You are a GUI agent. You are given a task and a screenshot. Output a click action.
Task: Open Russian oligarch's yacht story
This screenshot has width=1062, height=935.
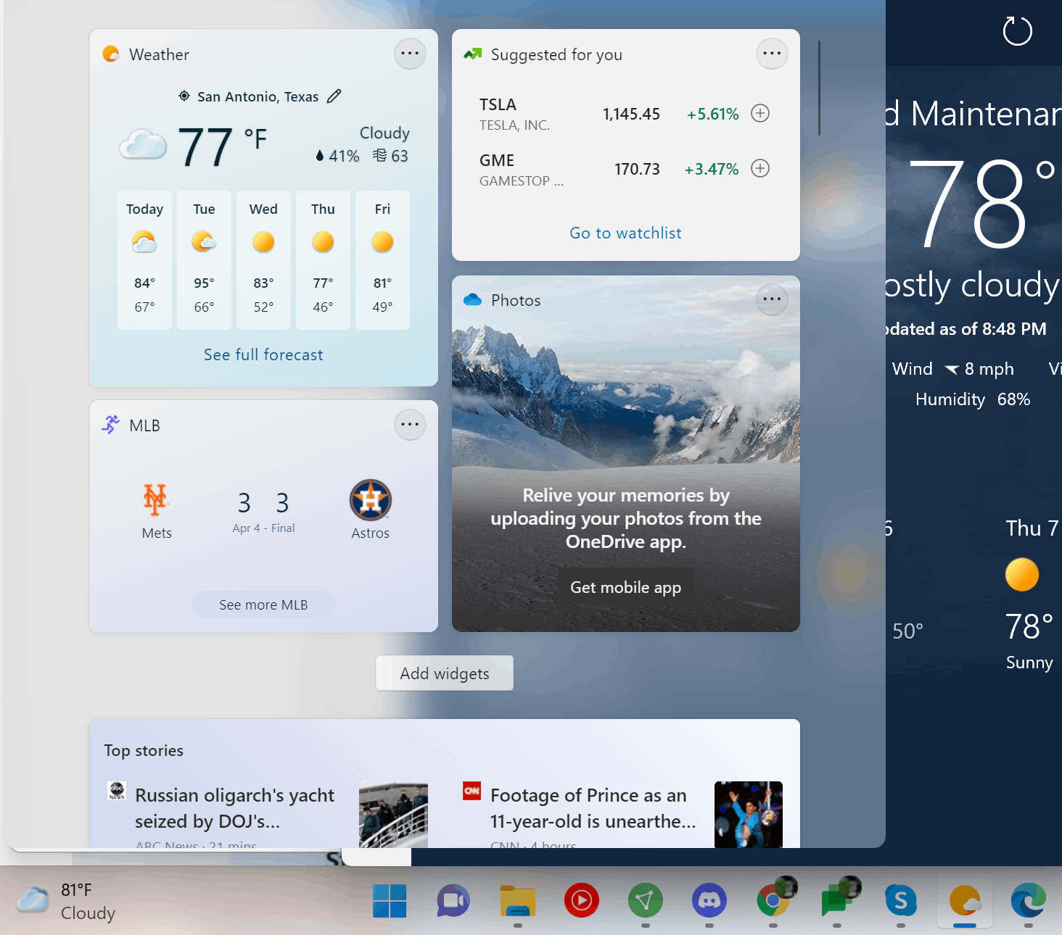pyautogui.click(x=235, y=808)
